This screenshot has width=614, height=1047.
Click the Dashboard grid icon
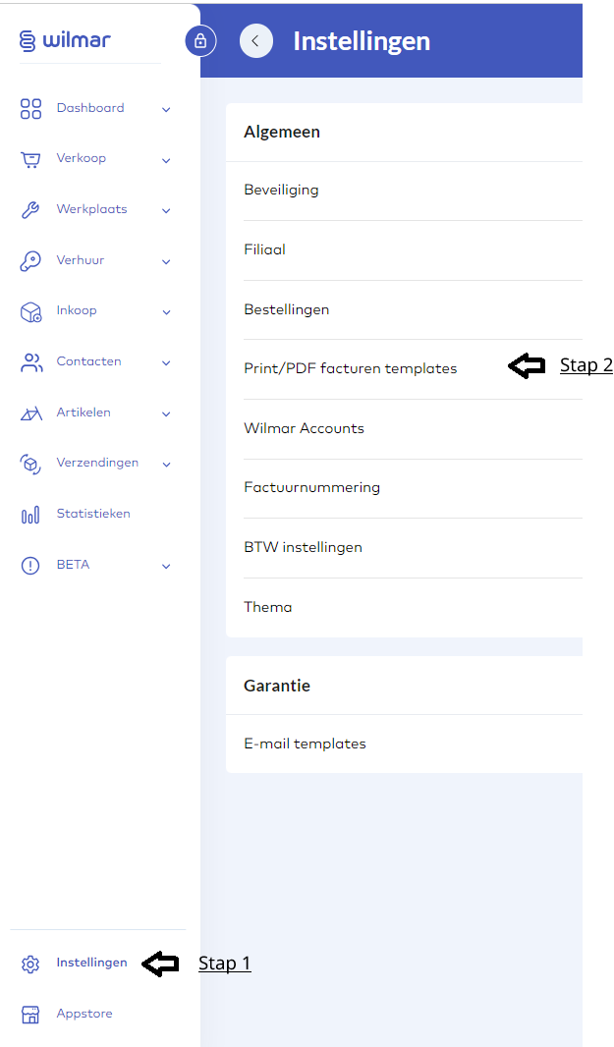point(30,108)
